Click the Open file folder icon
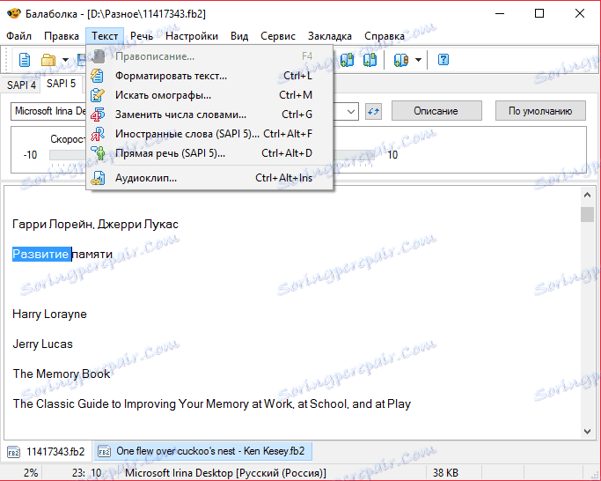This screenshot has height=481, width=601. (48, 60)
